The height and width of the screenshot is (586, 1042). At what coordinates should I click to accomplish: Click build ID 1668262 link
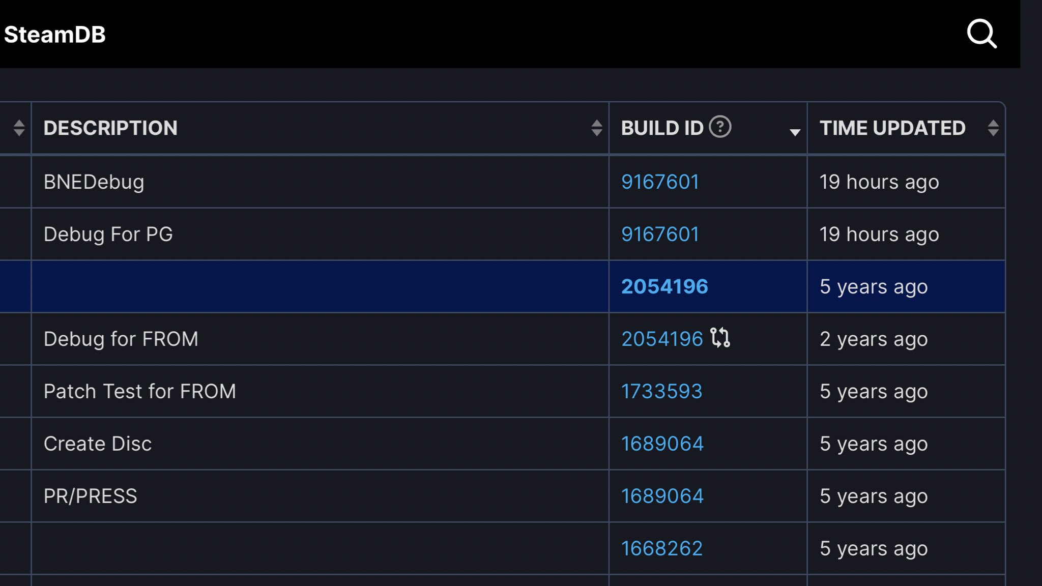tap(662, 548)
